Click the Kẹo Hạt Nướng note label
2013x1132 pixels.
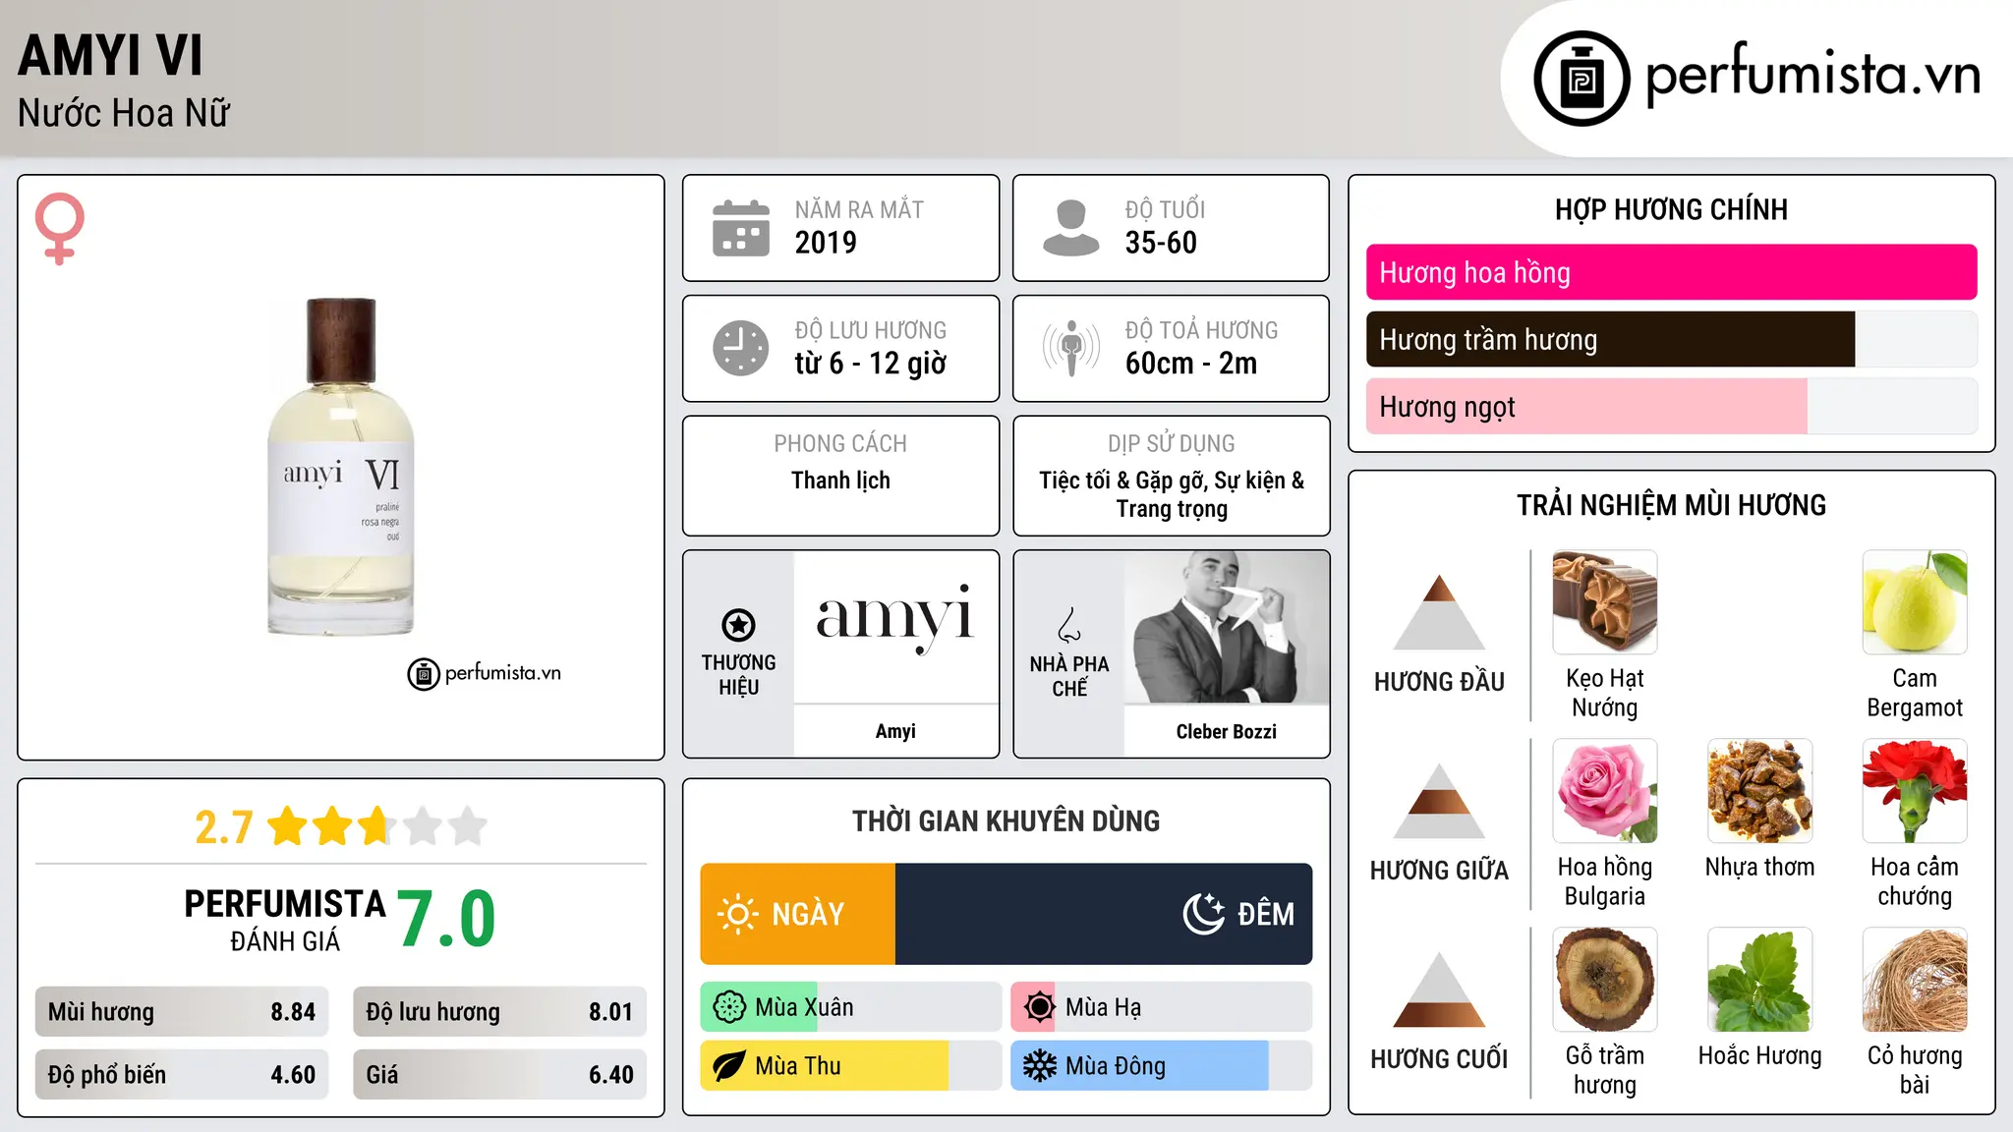[x=1605, y=693]
